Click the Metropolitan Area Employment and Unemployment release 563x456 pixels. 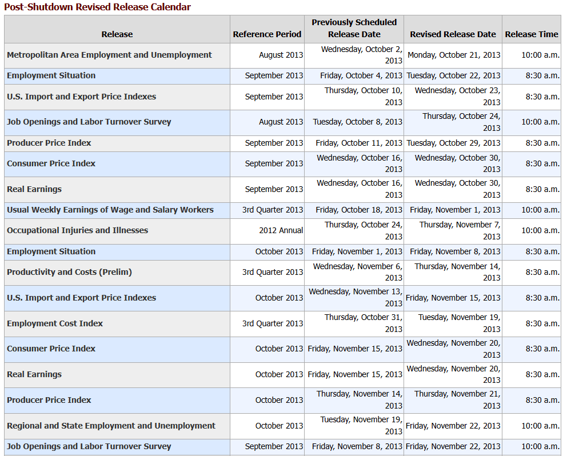109,55
